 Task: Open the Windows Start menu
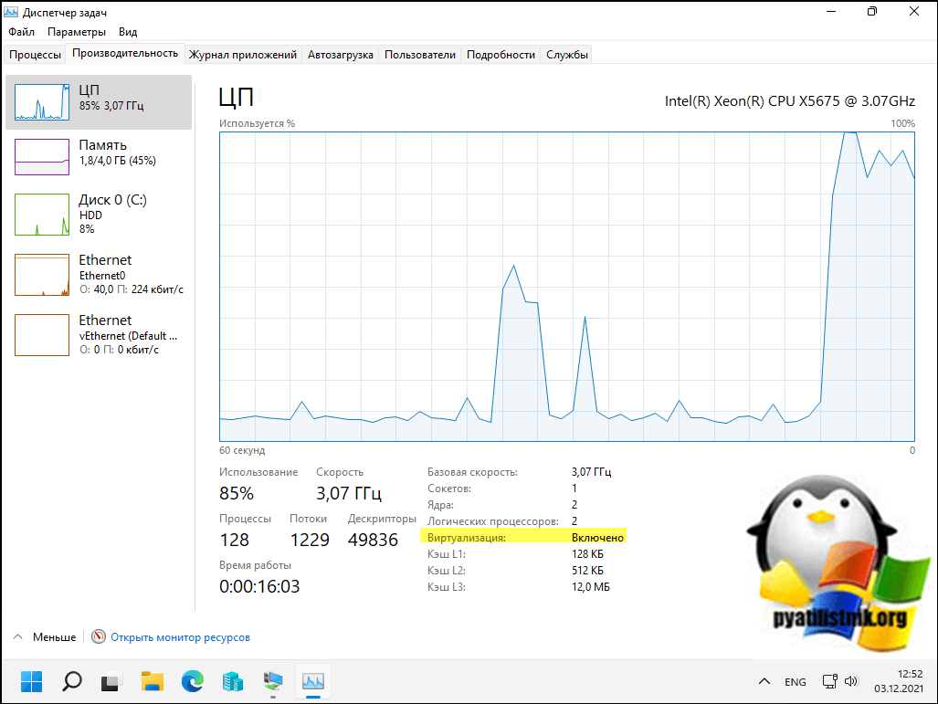[32, 681]
